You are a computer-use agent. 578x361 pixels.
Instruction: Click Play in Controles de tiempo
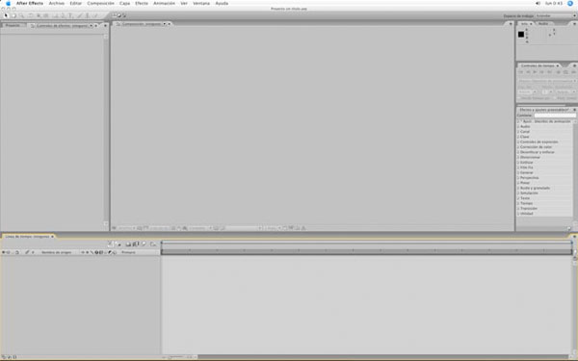pos(535,72)
